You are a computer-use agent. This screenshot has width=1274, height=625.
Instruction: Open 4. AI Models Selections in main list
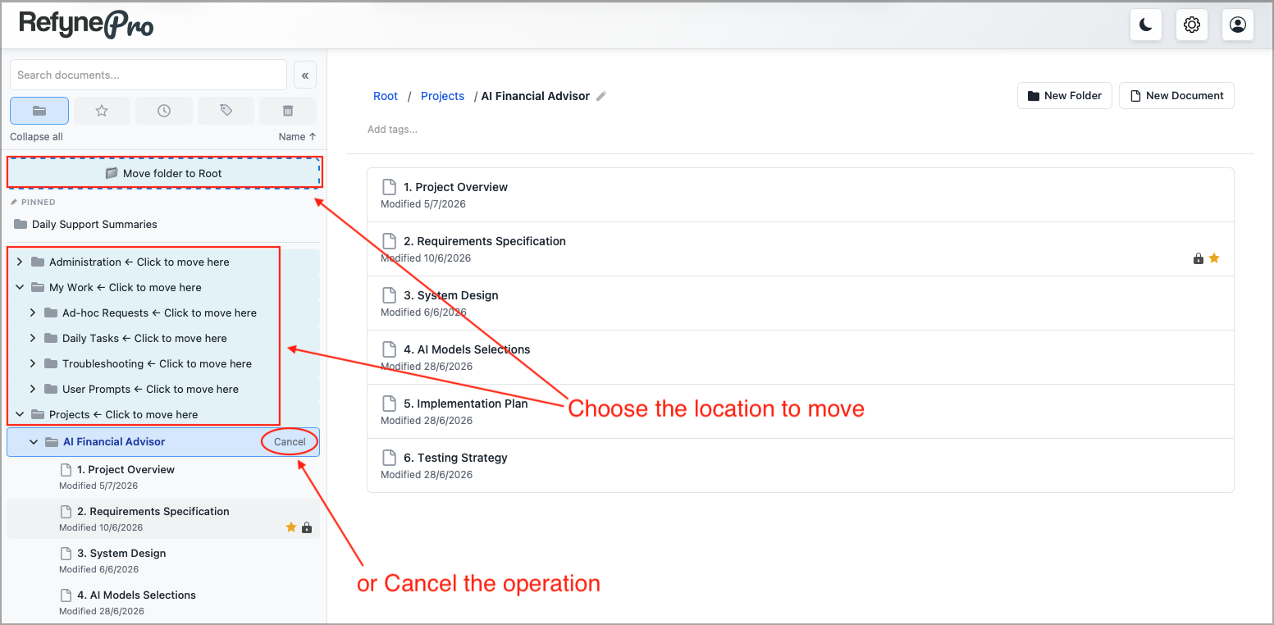pos(801,358)
